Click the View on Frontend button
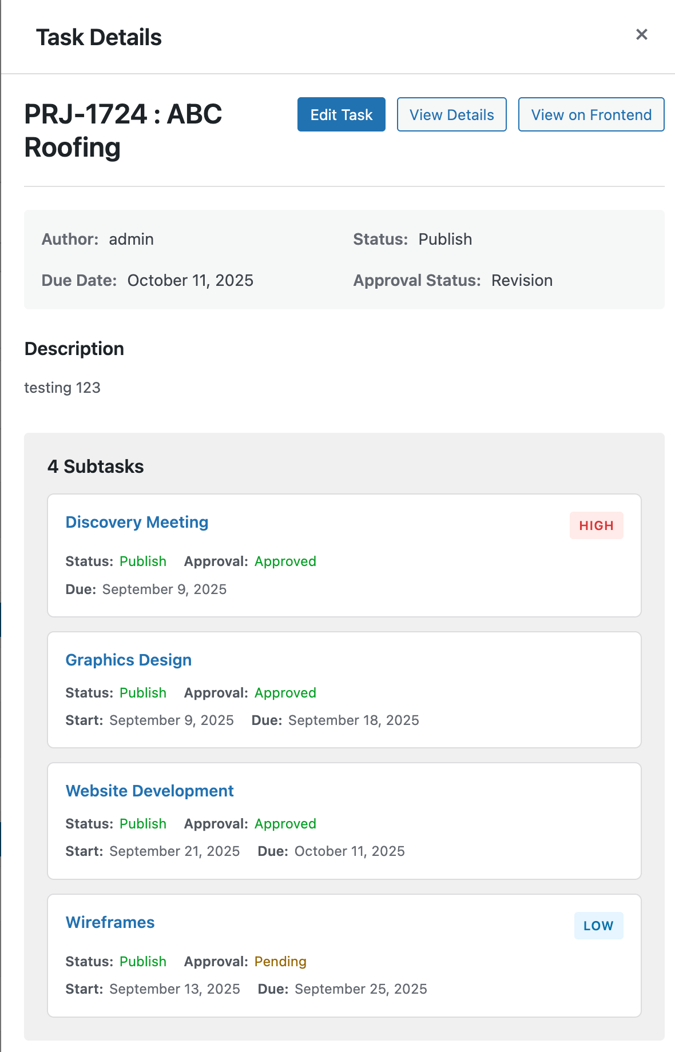The width and height of the screenshot is (675, 1052). (x=591, y=114)
